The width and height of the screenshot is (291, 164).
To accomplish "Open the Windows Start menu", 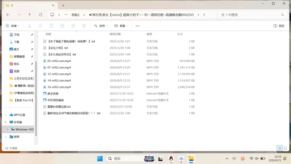I will [100, 159].
